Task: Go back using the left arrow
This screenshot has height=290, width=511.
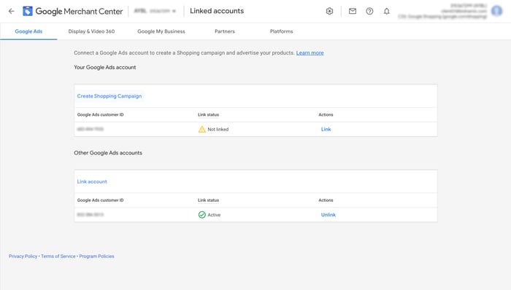Action: pyautogui.click(x=12, y=11)
